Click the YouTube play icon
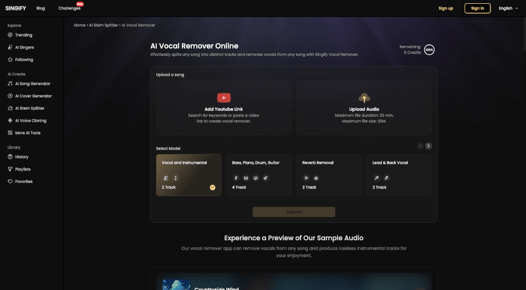 [x=224, y=98]
